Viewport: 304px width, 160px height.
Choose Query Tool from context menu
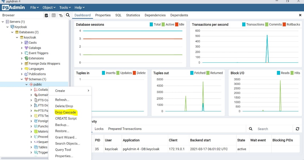click(63, 150)
